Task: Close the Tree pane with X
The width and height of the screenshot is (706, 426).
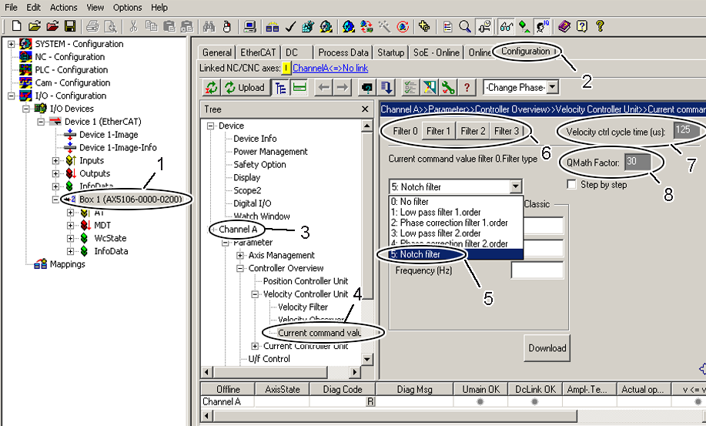Action: [365, 109]
